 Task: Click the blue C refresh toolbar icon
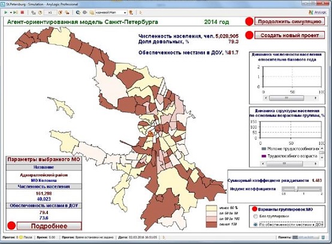[78, 13]
